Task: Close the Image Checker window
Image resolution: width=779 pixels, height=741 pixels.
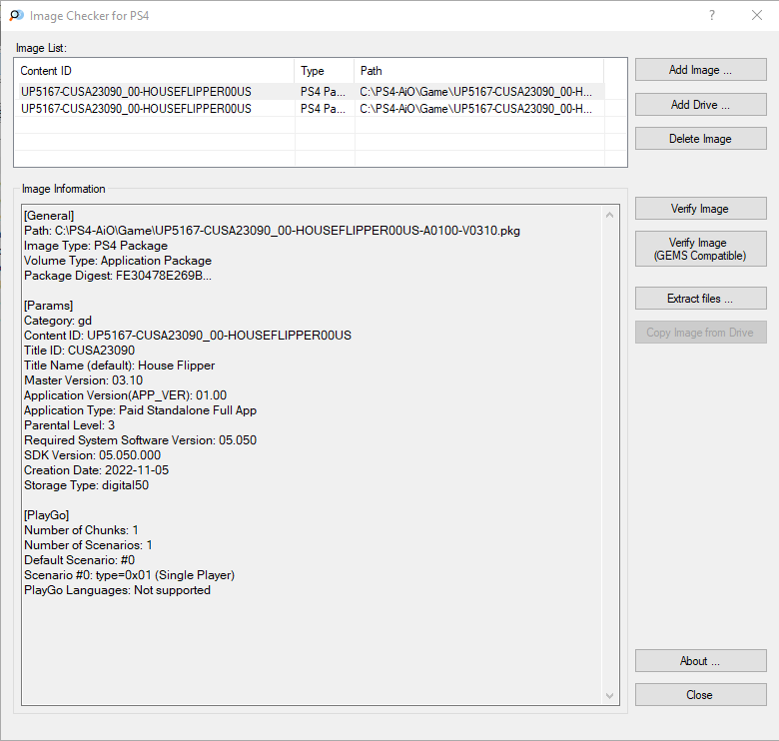Action: (x=757, y=15)
